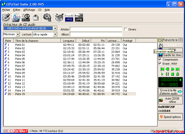Select the row Piste 01
Viewport: 185px width, 134px height.
point(70,45)
